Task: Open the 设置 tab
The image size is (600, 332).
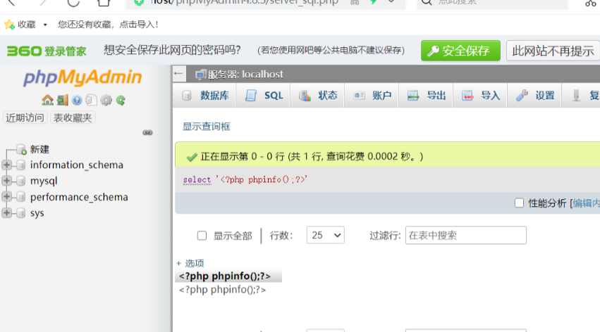Action: pyautogui.click(x=534, y=96)
